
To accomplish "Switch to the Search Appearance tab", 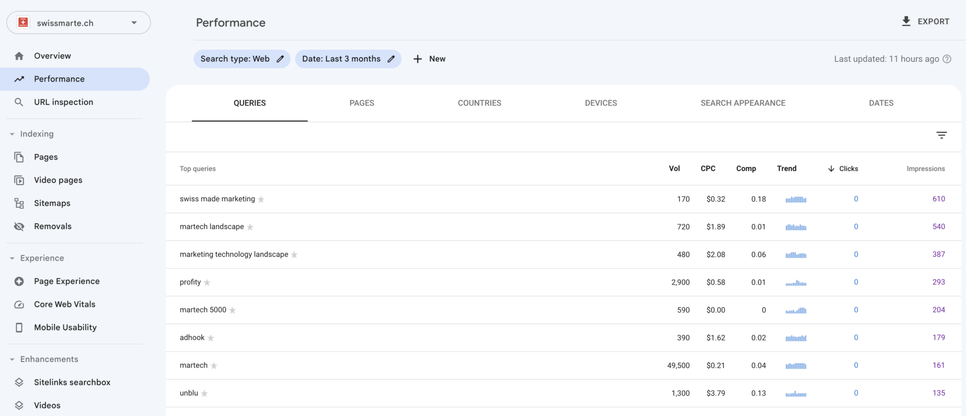I will coord(743,103).
